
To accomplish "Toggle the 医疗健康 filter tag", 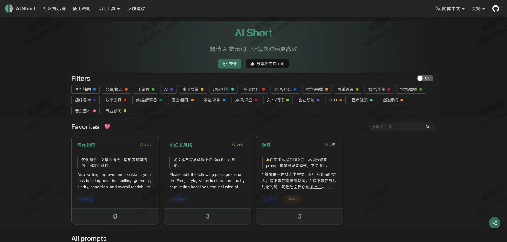I will pyautogui.click(x=362, y=100).
